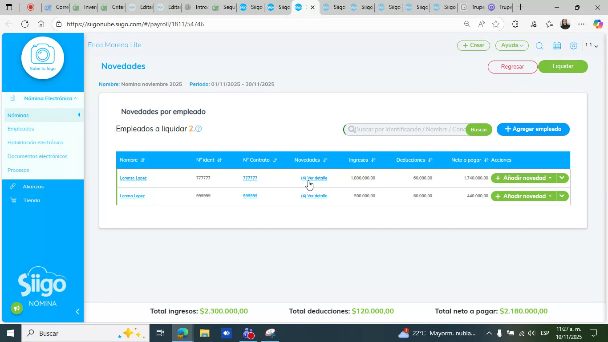Sort table by Novedades column
608x342 pixels.
point(325,160)
